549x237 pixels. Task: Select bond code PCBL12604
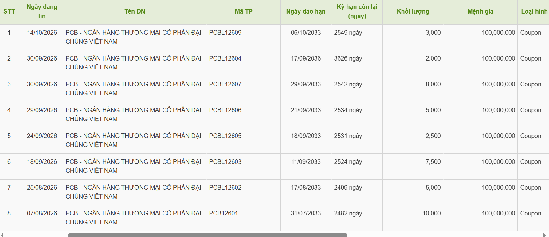(x=225, y=58)
